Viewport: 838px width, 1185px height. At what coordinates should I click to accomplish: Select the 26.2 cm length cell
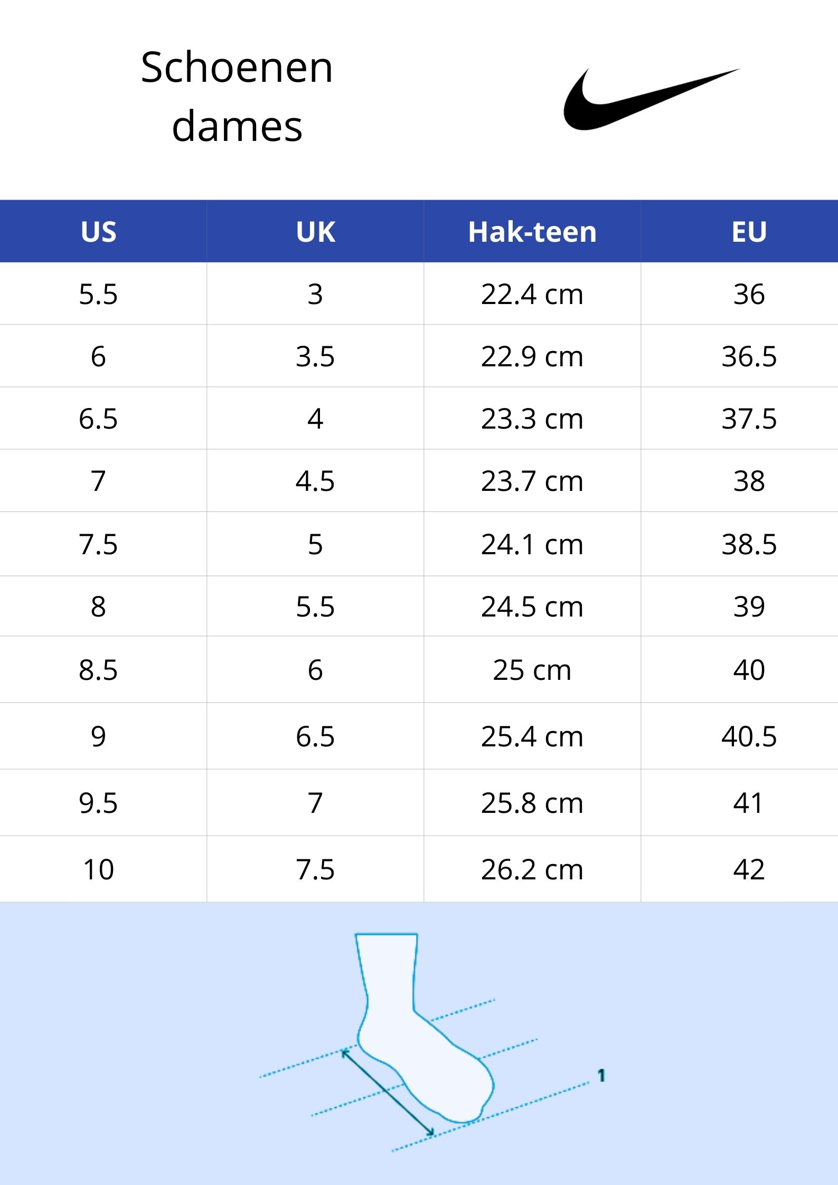(x=532, y=869)
